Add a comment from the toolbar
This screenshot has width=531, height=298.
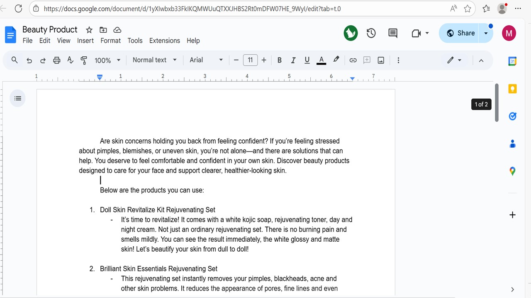[x=367, y=60]
